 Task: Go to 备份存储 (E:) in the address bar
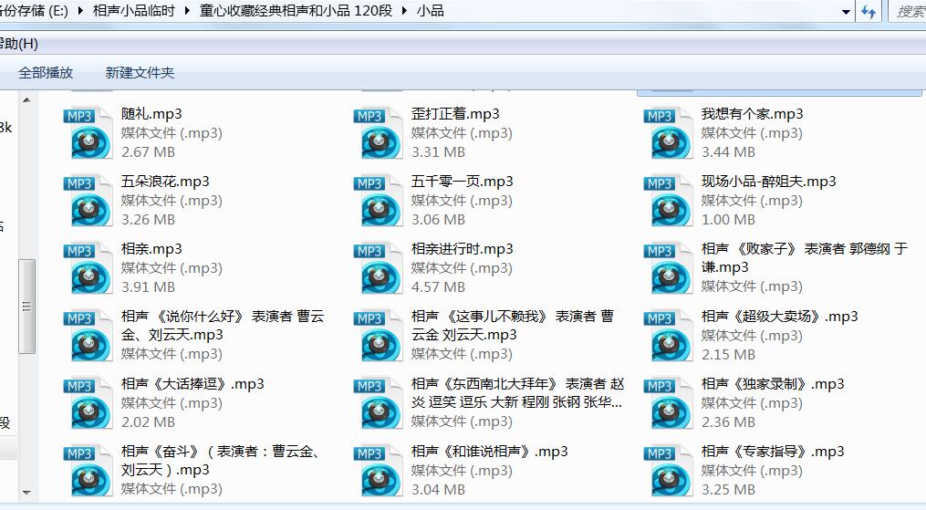click(34, 11)
